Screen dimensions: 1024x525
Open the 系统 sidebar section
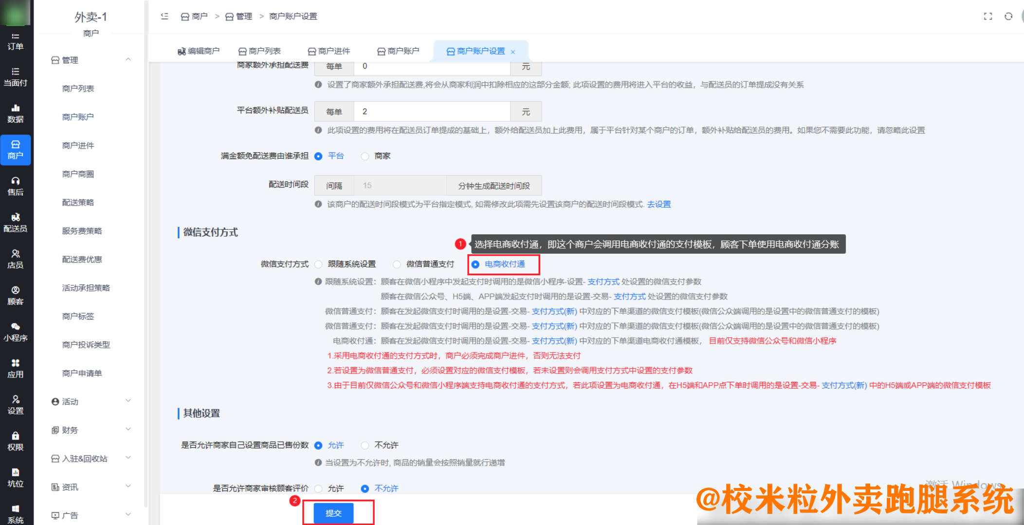(16, 514)
